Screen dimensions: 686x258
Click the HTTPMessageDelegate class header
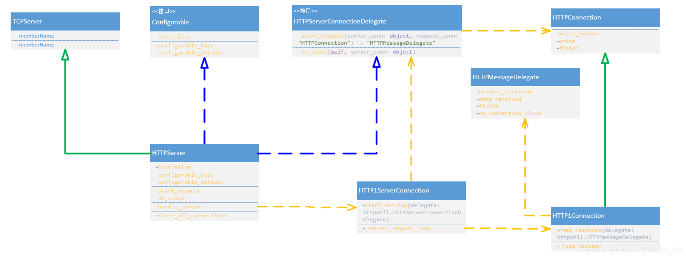point(525,77)
